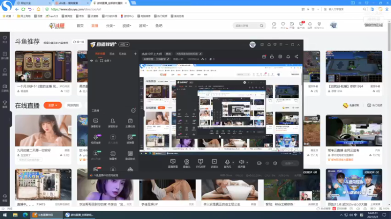The width and height of the screenshot is (391, 219).
Task: Go to 直播 on Douyu nav
Action: [95, 26]
